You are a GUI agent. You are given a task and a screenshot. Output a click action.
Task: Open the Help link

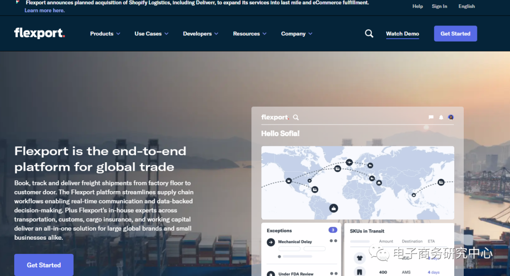coord(417,6)
